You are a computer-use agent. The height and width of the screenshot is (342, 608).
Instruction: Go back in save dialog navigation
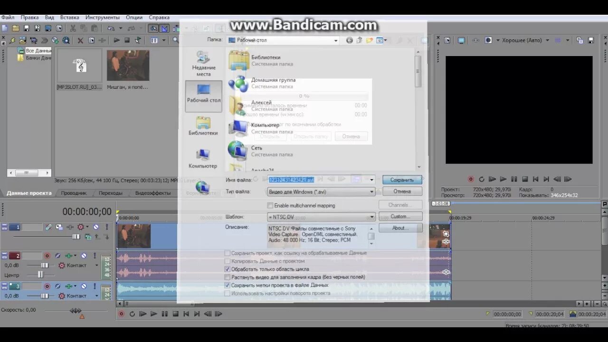tap(350, 40)
